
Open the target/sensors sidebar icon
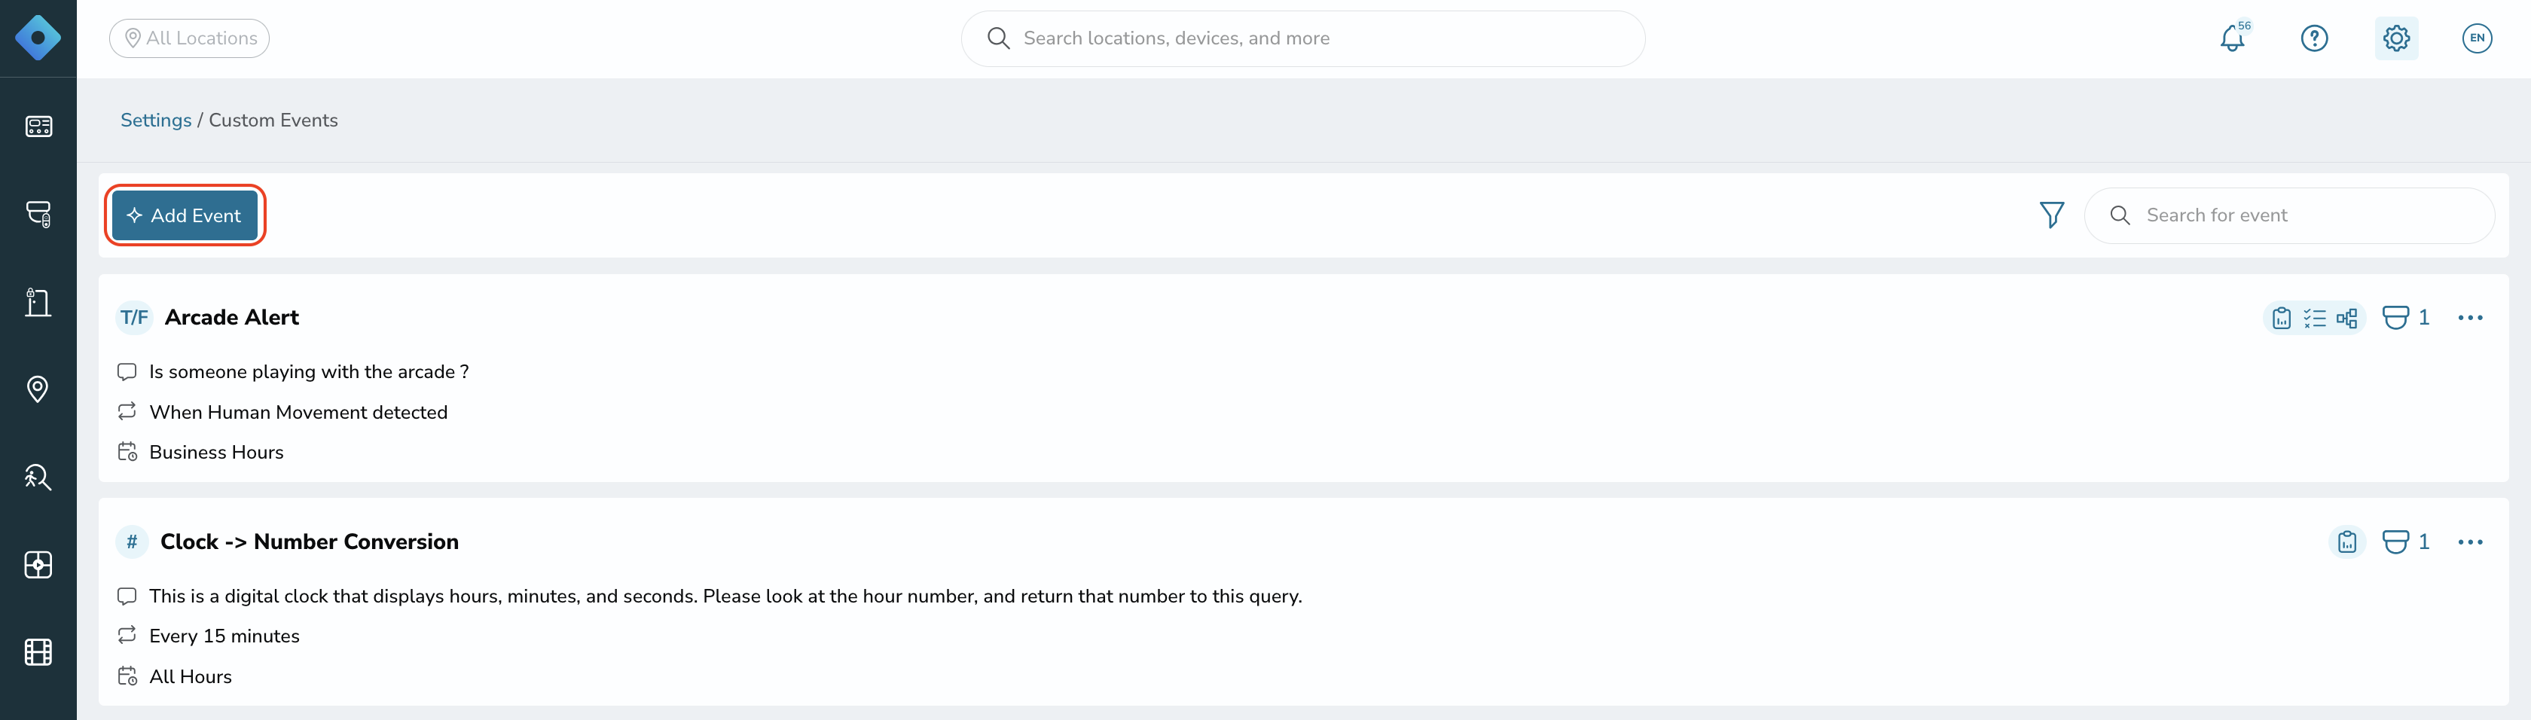(38, 565)
